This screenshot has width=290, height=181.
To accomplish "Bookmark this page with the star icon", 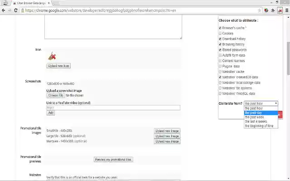I will click(x=259, y=10).
